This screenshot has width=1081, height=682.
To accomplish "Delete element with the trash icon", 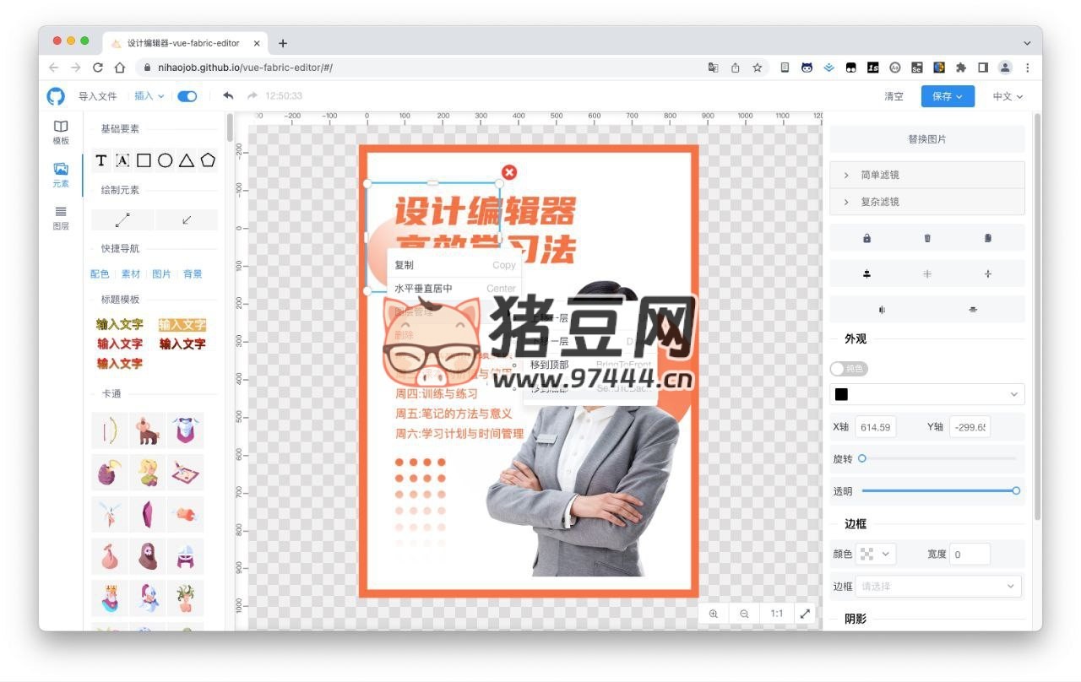I will click(926, 237).
